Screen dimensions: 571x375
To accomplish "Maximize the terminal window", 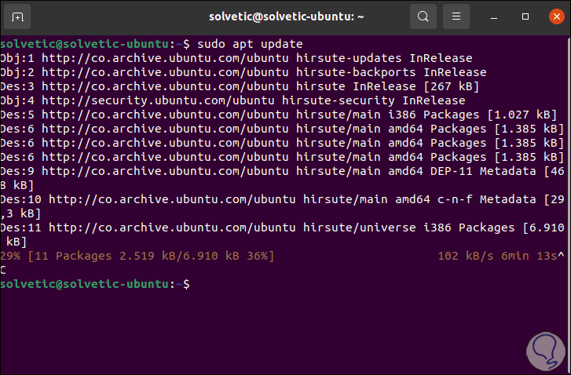I will point(525,16).
